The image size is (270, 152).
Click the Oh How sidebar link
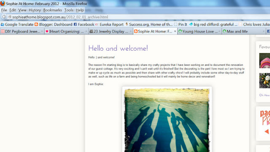[x=265, y=95]
